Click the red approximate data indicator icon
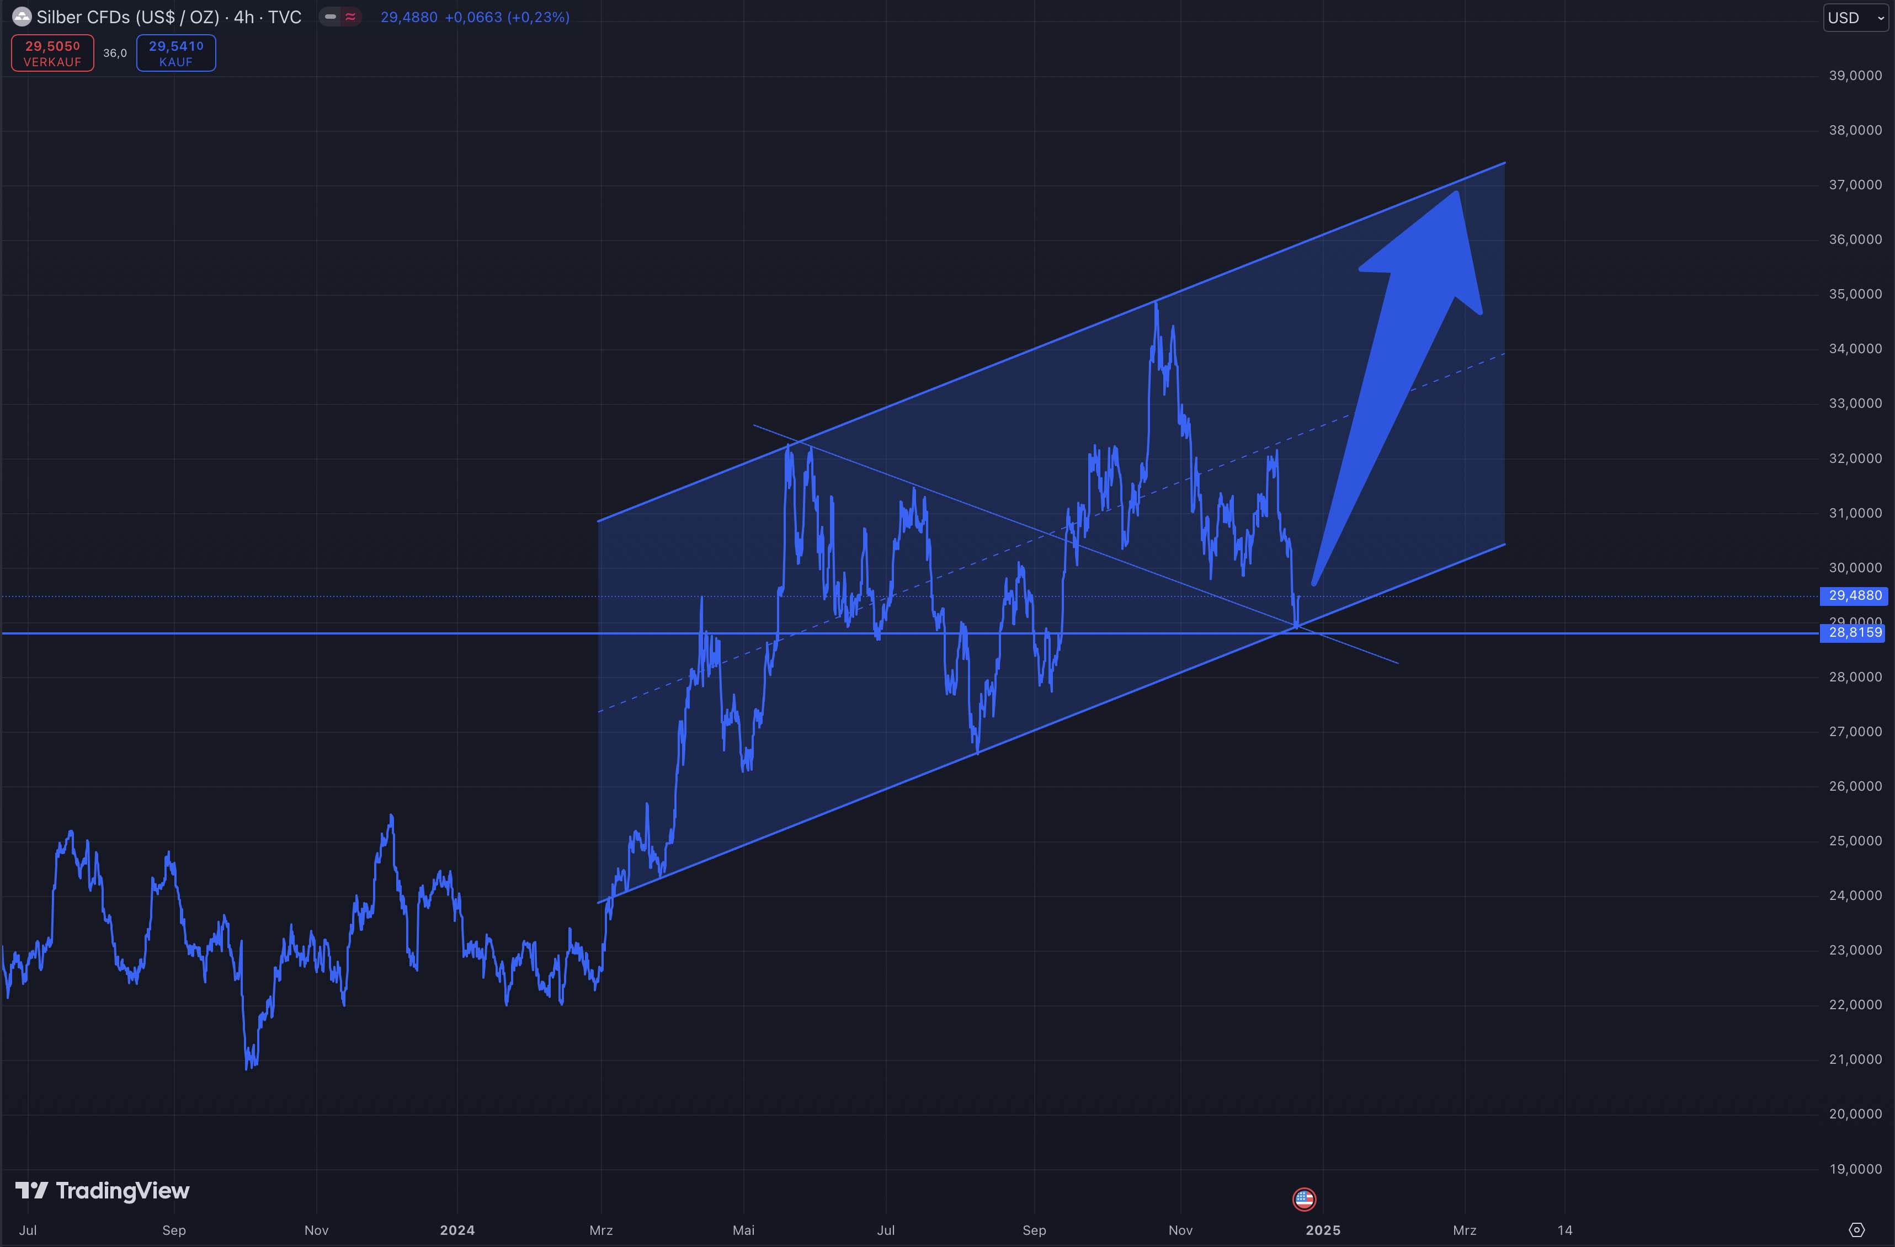 (x=350, y=17)
